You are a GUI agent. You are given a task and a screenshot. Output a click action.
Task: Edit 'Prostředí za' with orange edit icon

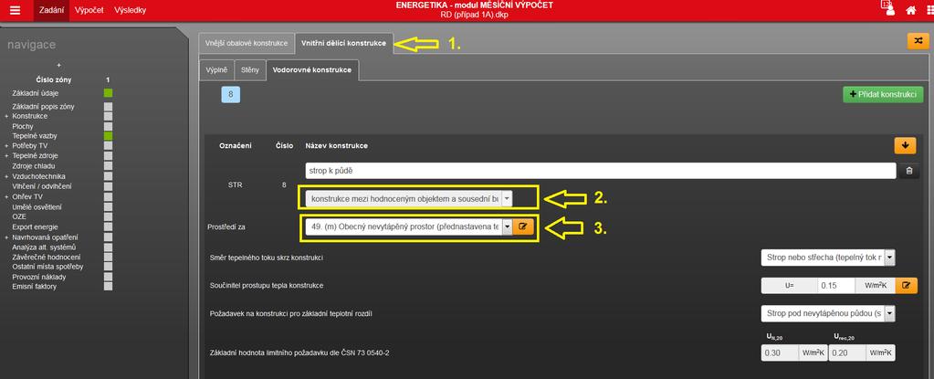[x=523, y=226]
